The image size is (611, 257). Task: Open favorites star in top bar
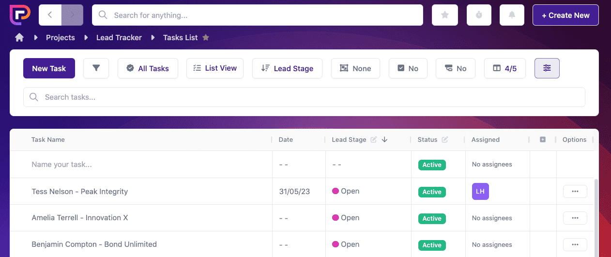[x=445, y=15]
